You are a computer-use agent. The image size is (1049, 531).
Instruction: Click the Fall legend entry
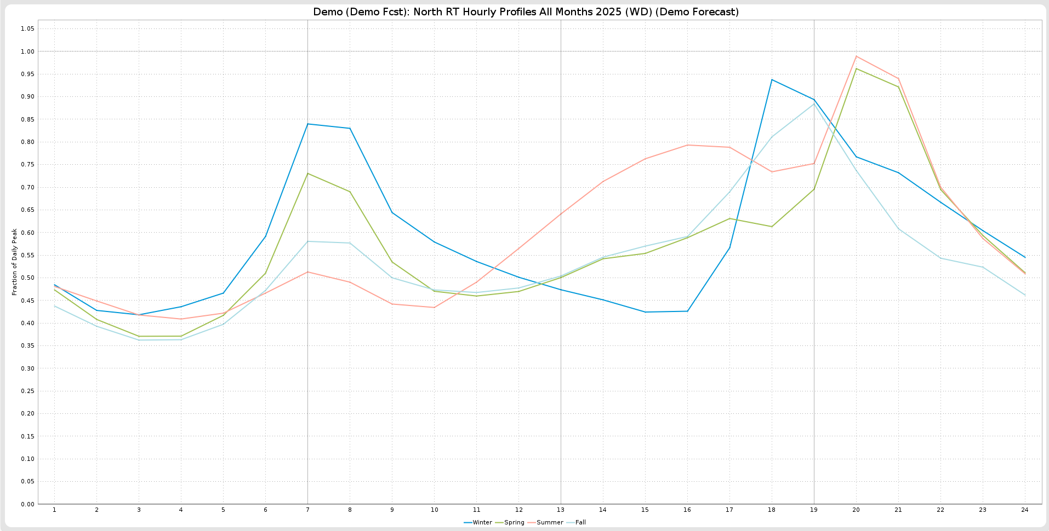[577, 522]
